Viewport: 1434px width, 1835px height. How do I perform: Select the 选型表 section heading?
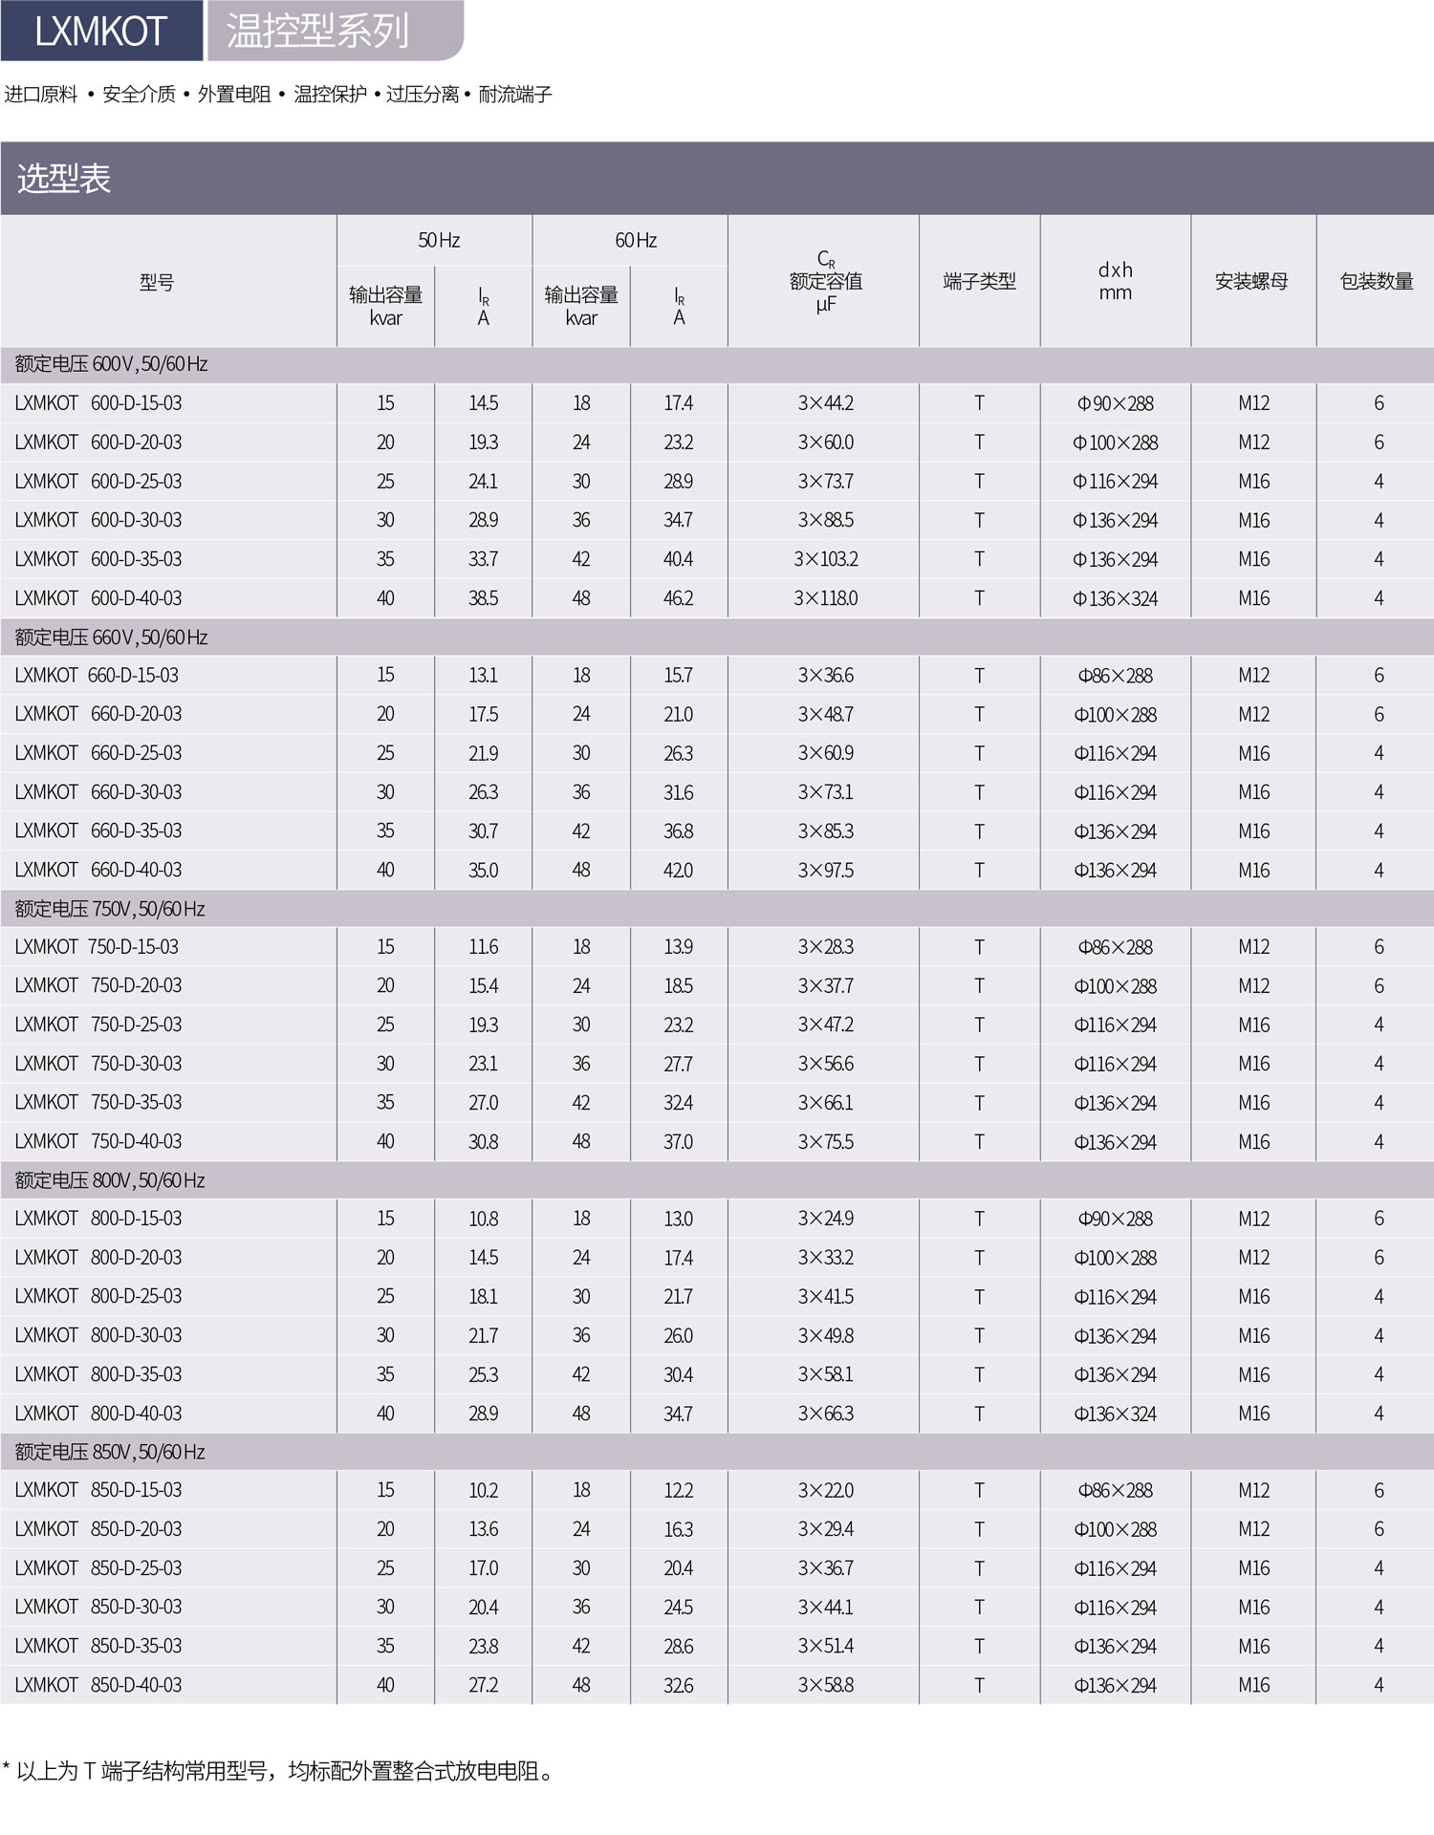click(64, 179)
